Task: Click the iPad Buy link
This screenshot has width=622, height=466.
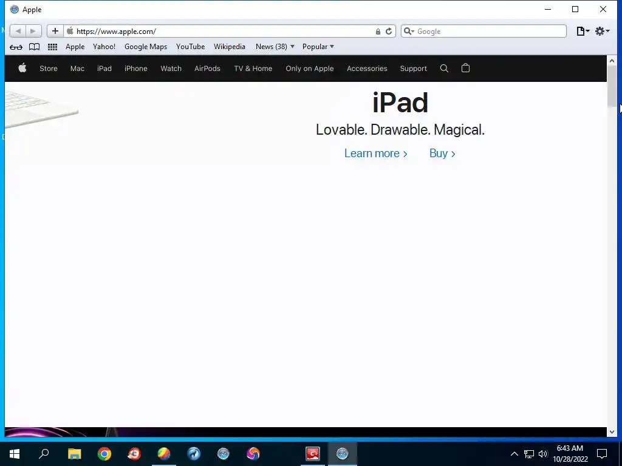Action: coord(442,154)
